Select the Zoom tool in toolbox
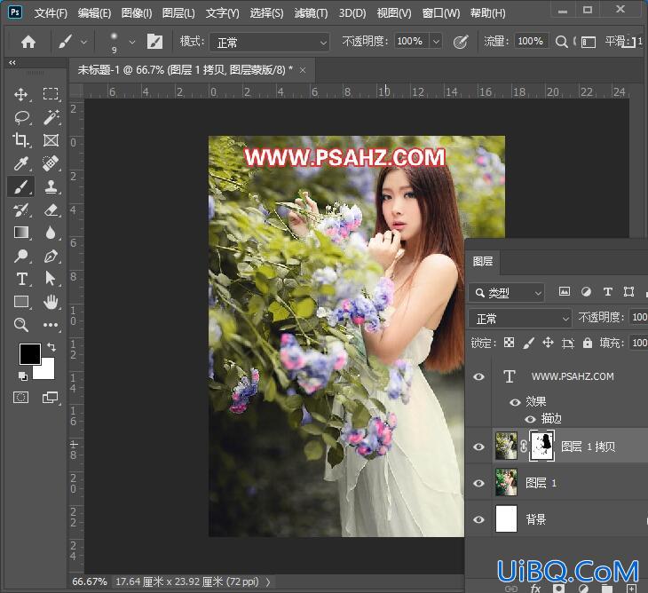The image size is (648, 593). click(20, 325)
